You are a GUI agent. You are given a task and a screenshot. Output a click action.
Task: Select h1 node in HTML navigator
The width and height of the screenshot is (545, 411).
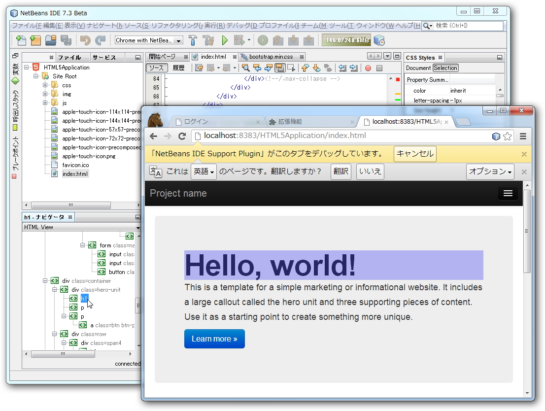(x=84, y=298)
